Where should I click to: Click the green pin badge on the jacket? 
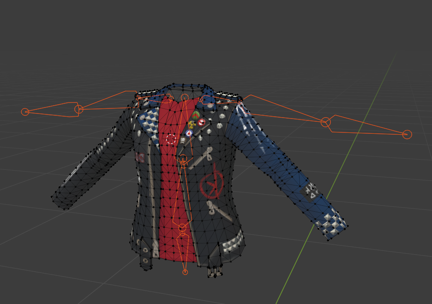(196, 115)
